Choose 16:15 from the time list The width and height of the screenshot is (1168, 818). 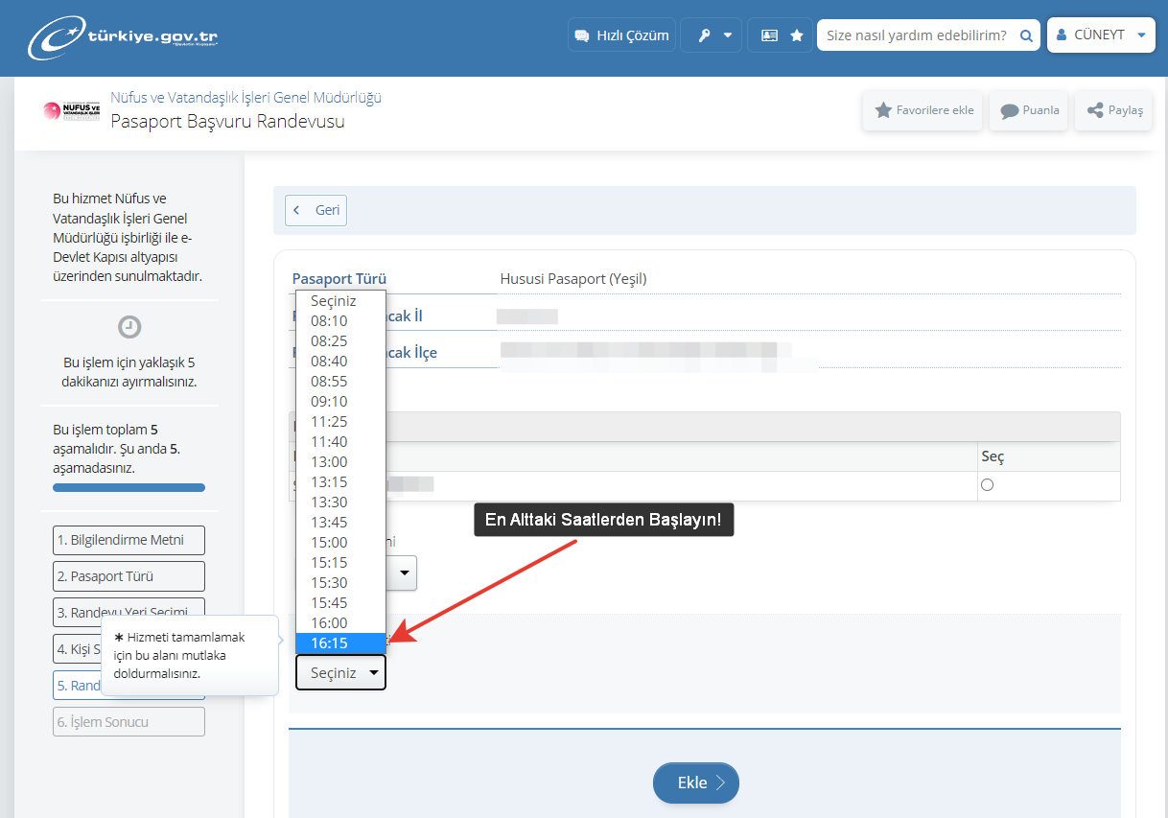tap(330, 643)
